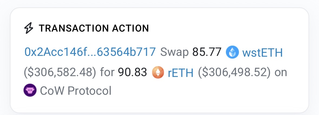
Task: Click the lightning bolt icon
Action: pyautogui.click(x=28, y=28)
